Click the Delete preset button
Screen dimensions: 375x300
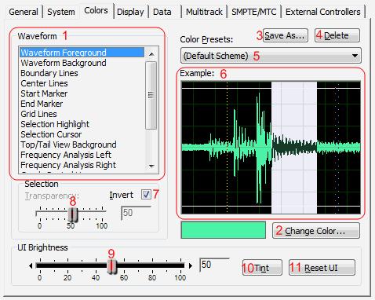(x=337, y=35)
